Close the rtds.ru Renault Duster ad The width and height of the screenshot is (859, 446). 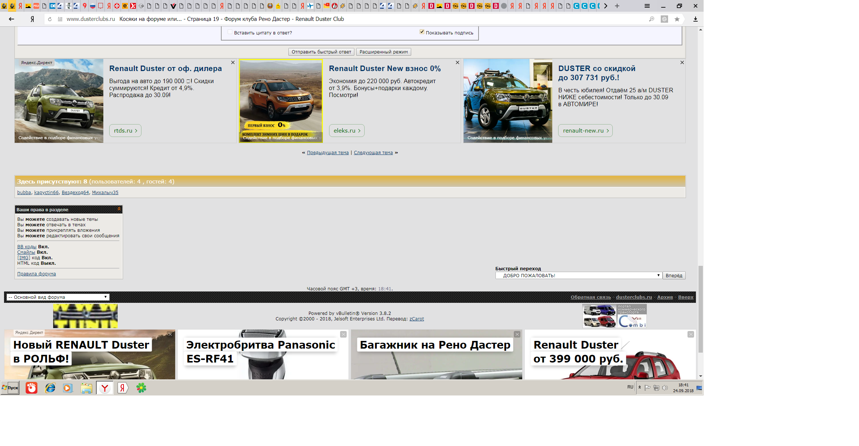[x=233, y=63]
